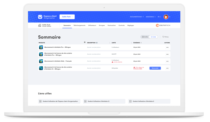210x122 pixels.
Task: Open actions menu for Antidote 12 site licence
Action: point(167,68)
